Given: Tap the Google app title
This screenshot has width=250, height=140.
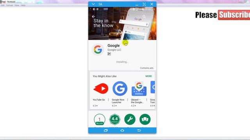Looking at the screenshot, I should coord(114,45).
